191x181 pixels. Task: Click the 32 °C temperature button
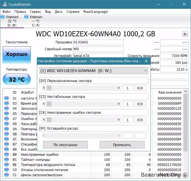coord(17,79)
